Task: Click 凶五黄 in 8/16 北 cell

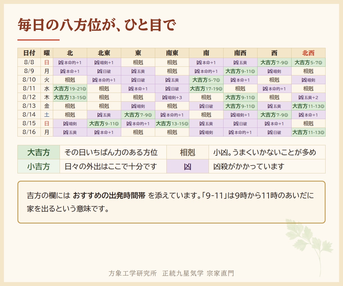Action: tap(70, 132)
